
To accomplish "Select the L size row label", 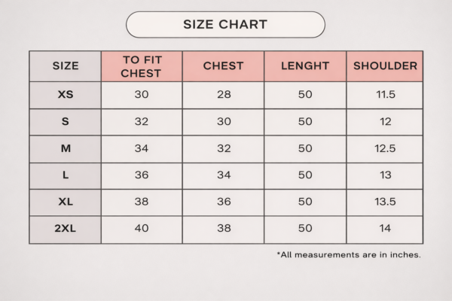I will tap(66, 176).
